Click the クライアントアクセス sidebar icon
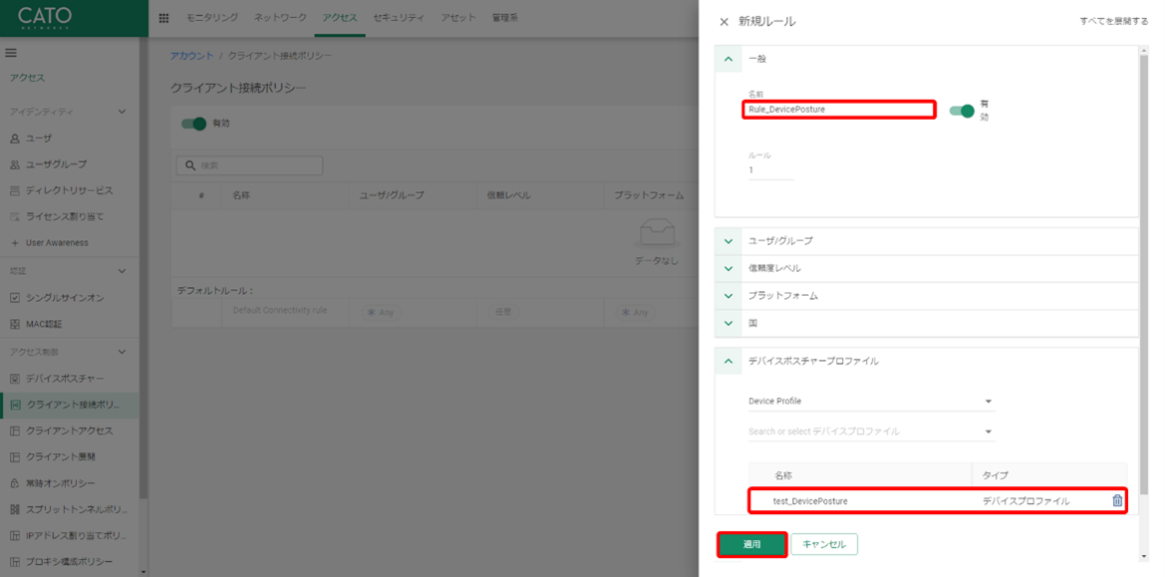The image size is (1165, 577). coord(15,431)
